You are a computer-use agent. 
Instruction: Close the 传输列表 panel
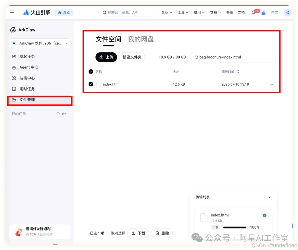(270, 197)
